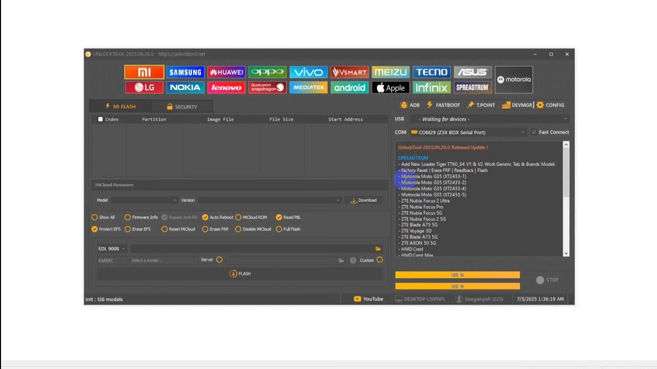Select the LG brand icon

[144, 88]
